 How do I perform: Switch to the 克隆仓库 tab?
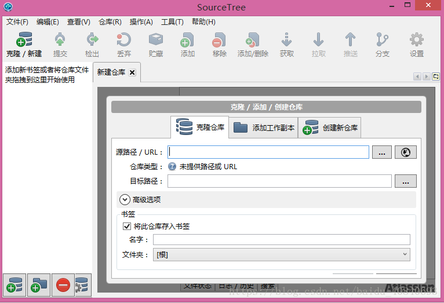199,127
